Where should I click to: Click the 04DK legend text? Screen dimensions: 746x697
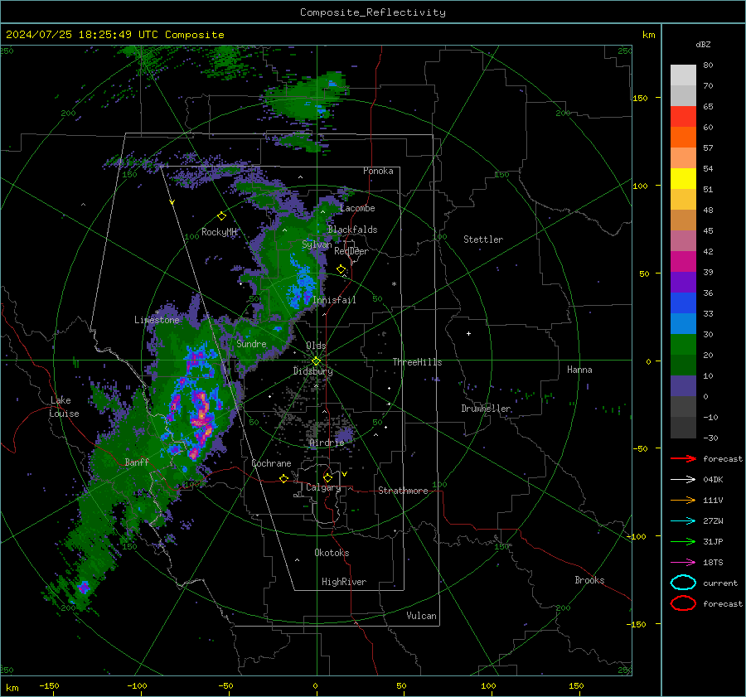[x=713, y=480]
